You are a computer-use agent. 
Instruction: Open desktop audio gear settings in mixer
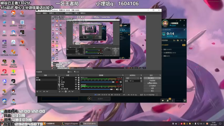pyautogui.click(x=121, y=89)
